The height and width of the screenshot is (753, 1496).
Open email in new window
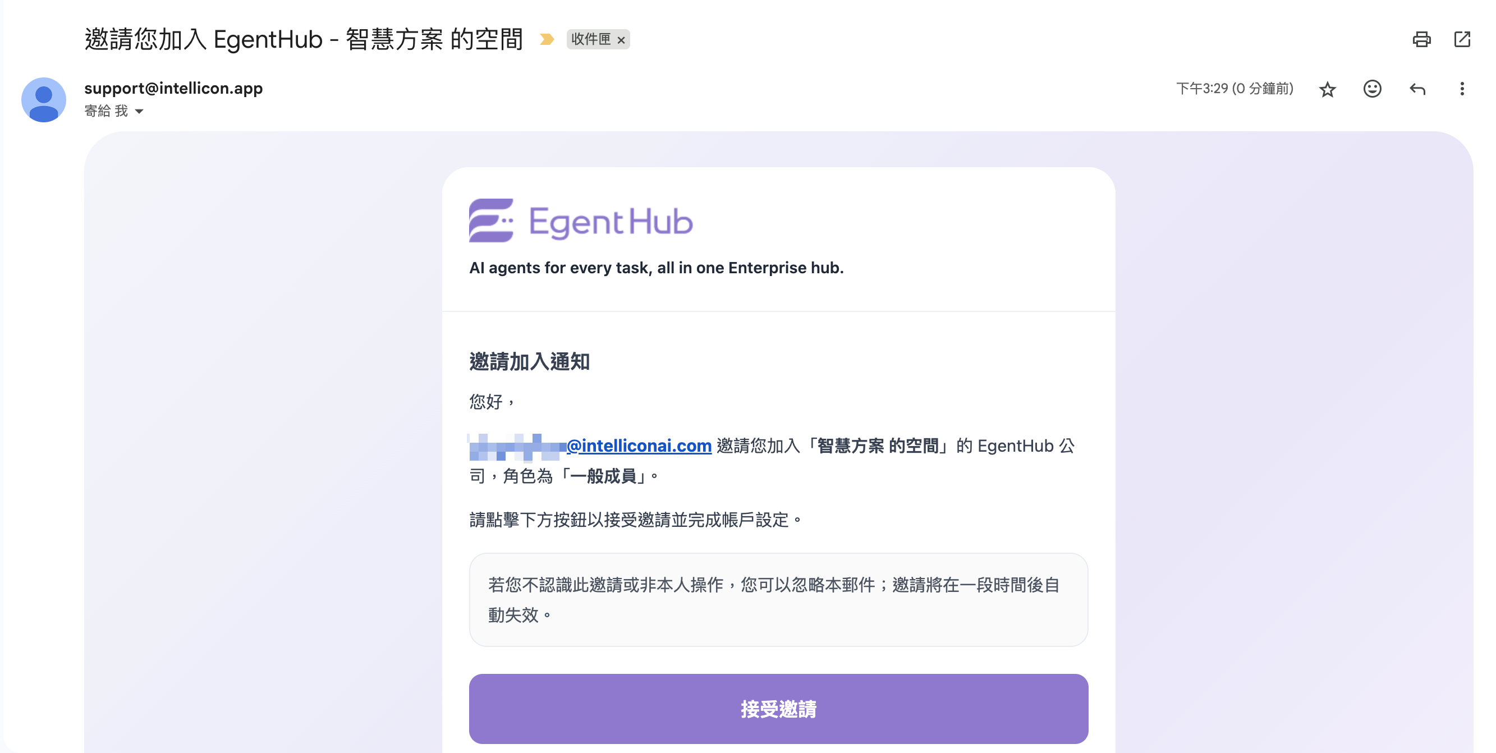1462,39
